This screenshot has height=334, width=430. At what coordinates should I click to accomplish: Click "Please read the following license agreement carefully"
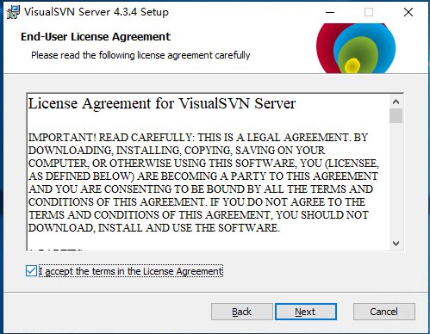coord(140,55)
